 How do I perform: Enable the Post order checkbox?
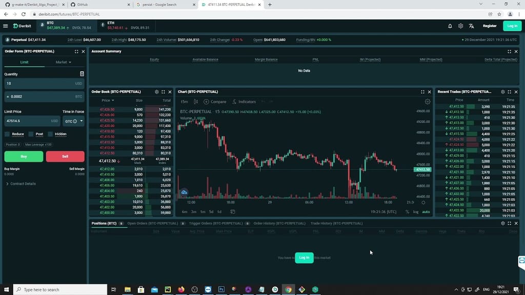[x=32, y=134]
